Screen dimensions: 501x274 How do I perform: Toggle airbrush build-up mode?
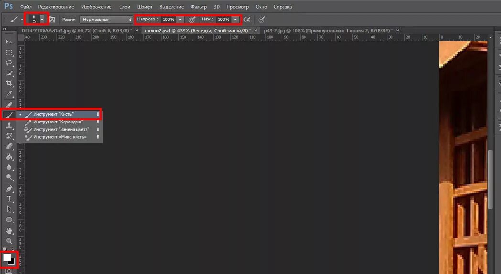click(247, 20)
